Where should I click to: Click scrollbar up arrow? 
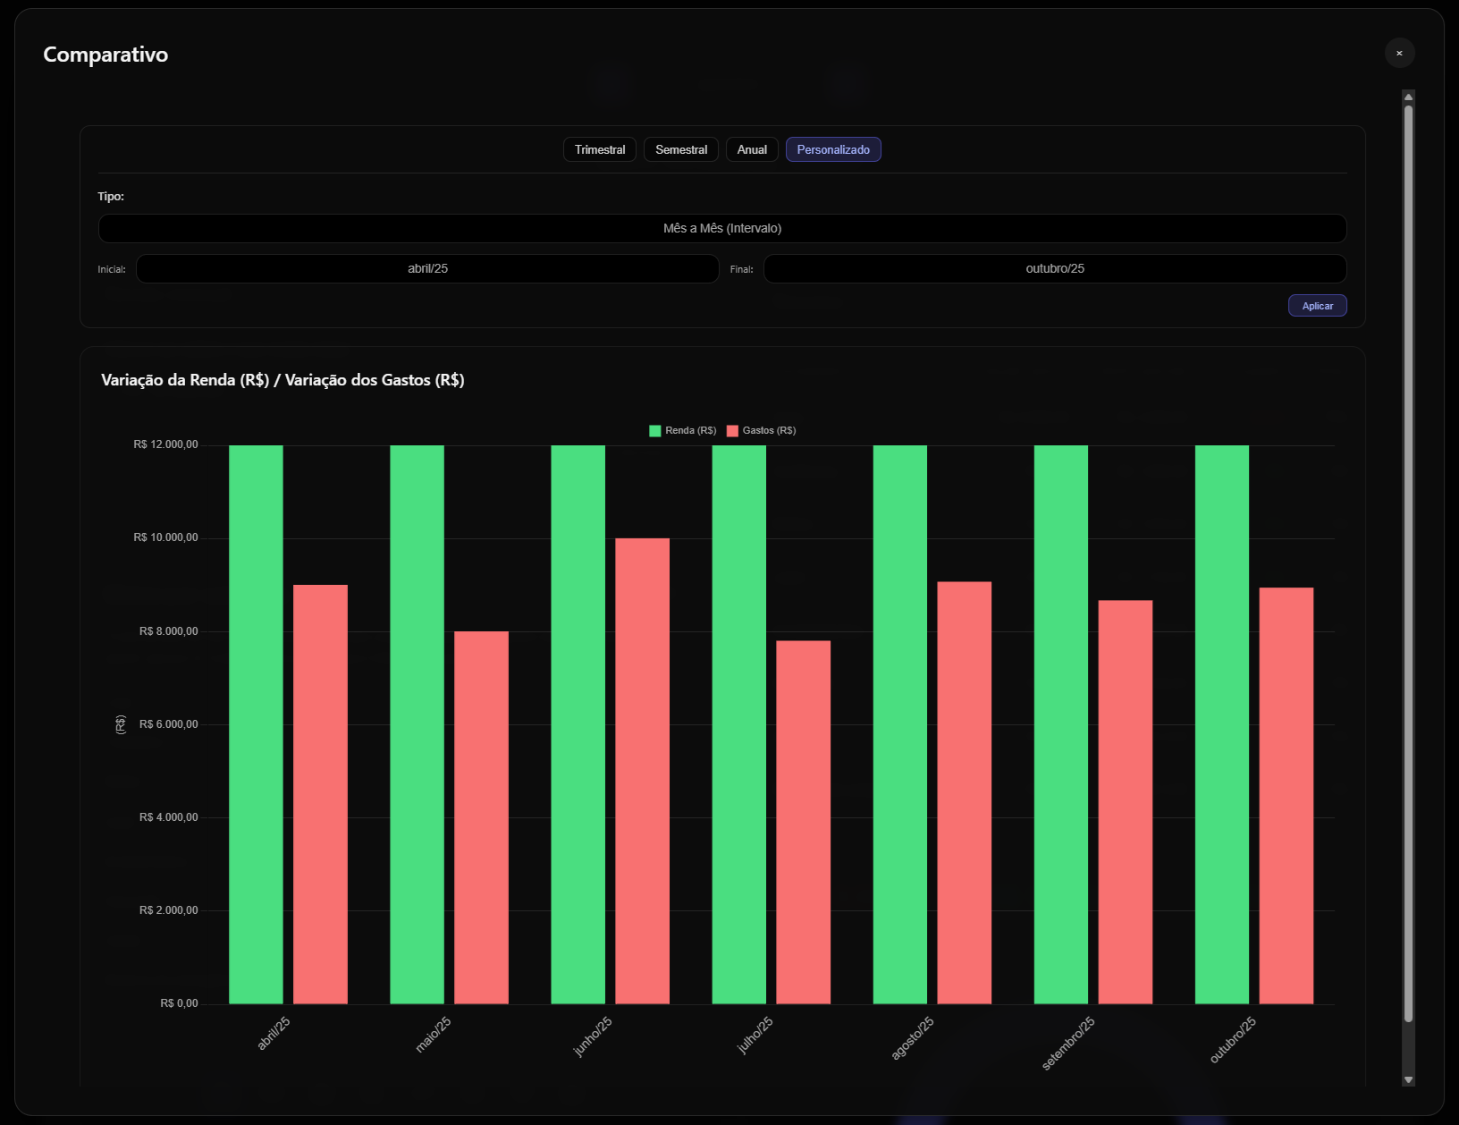1408,97
